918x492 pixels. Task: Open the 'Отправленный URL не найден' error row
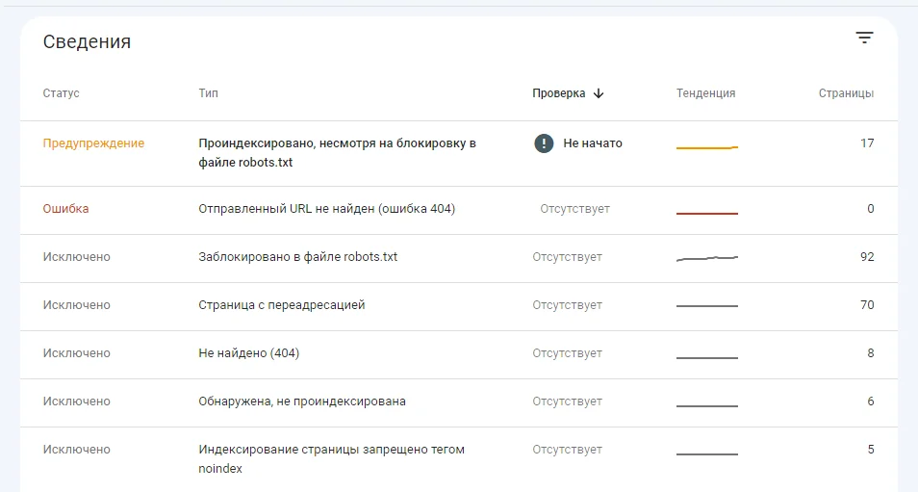[x=326, y=209]
